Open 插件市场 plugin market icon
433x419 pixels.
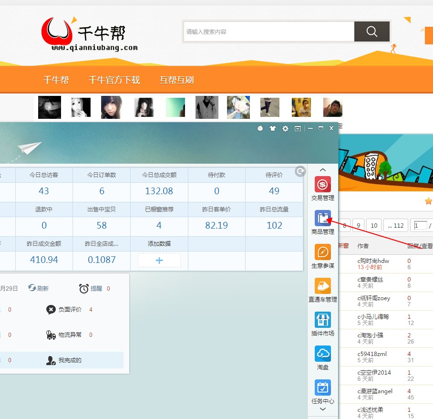tap(322, 320)
